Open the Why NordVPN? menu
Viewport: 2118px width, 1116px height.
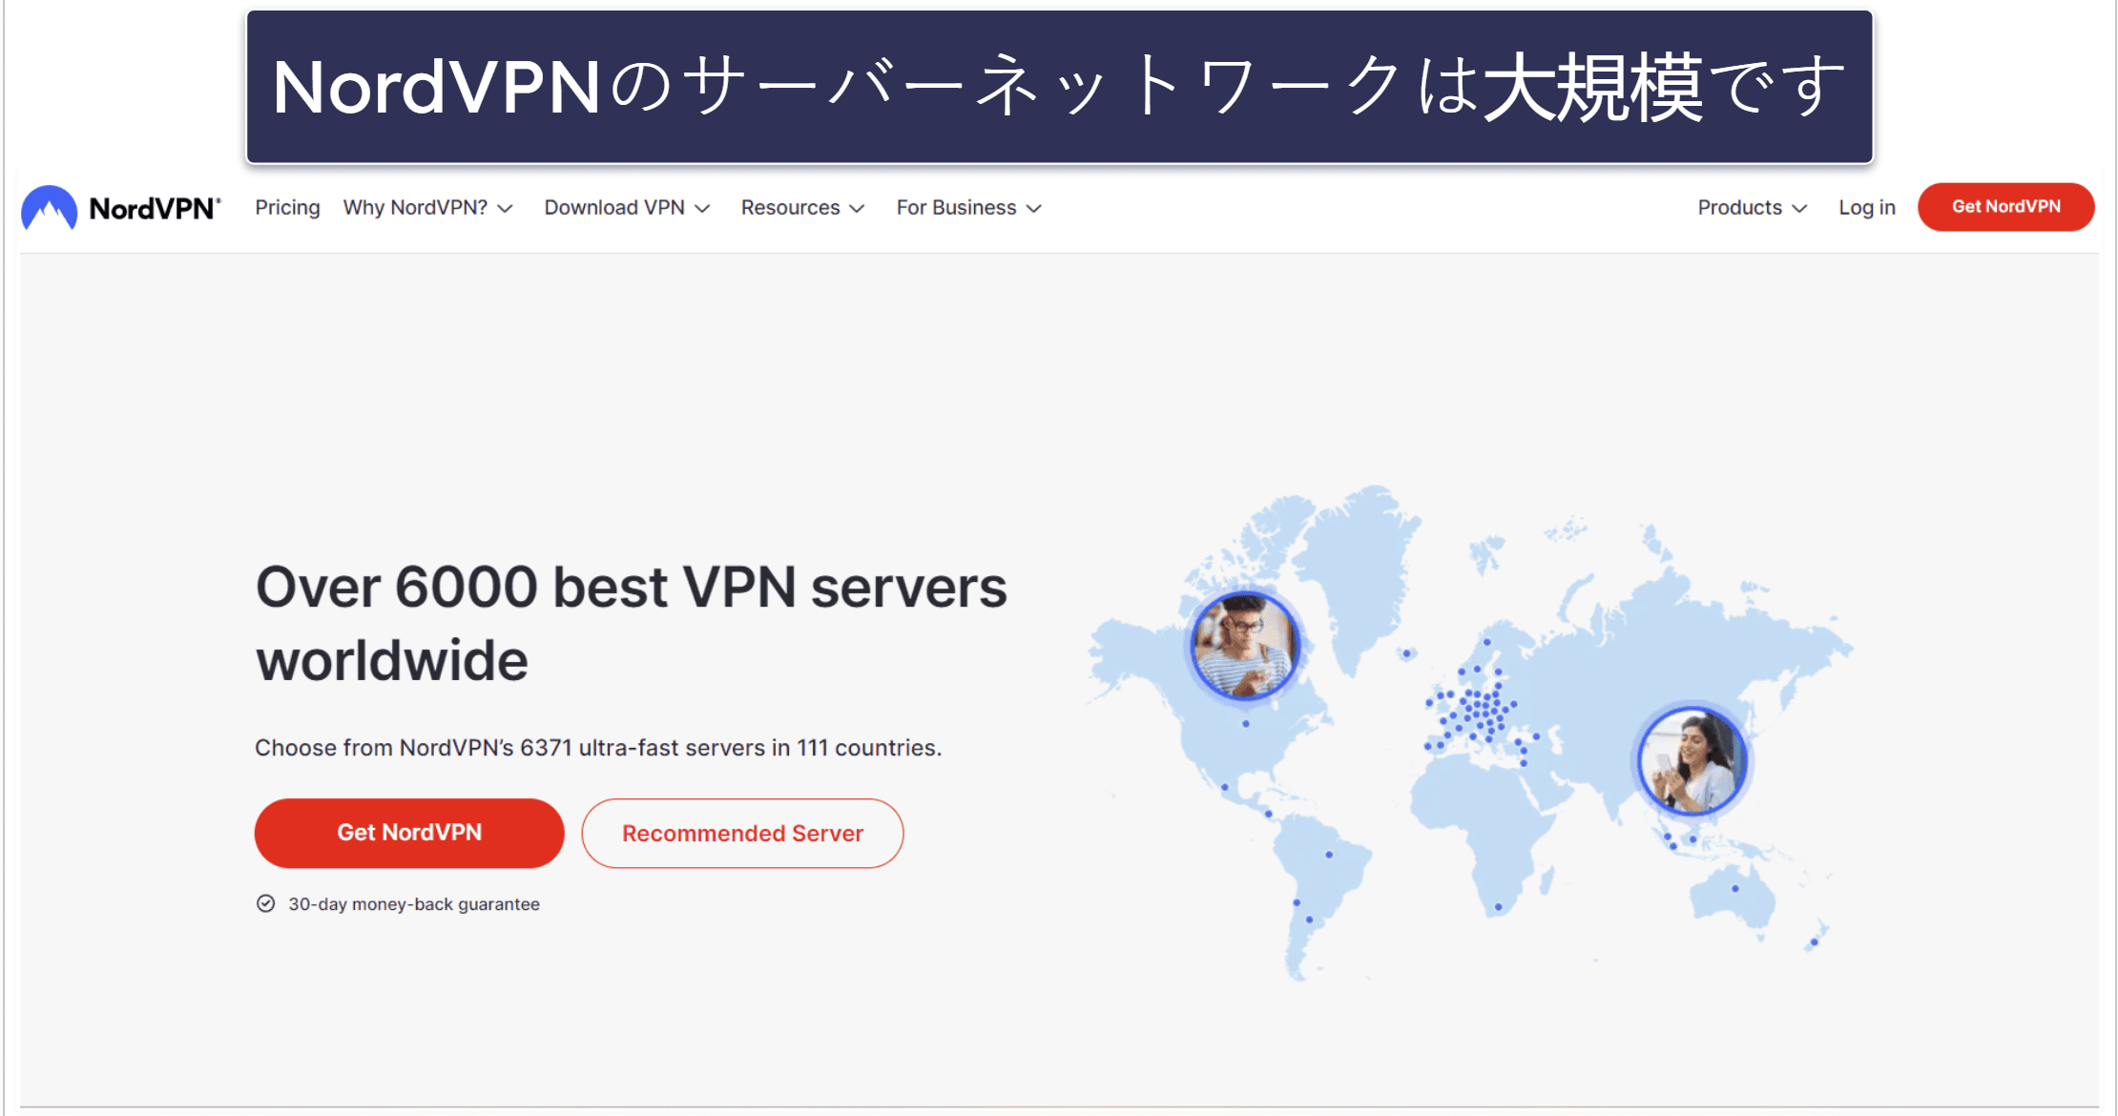click(428, 207)
